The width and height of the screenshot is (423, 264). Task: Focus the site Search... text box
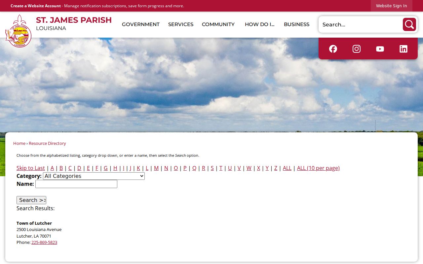(361, 24)
